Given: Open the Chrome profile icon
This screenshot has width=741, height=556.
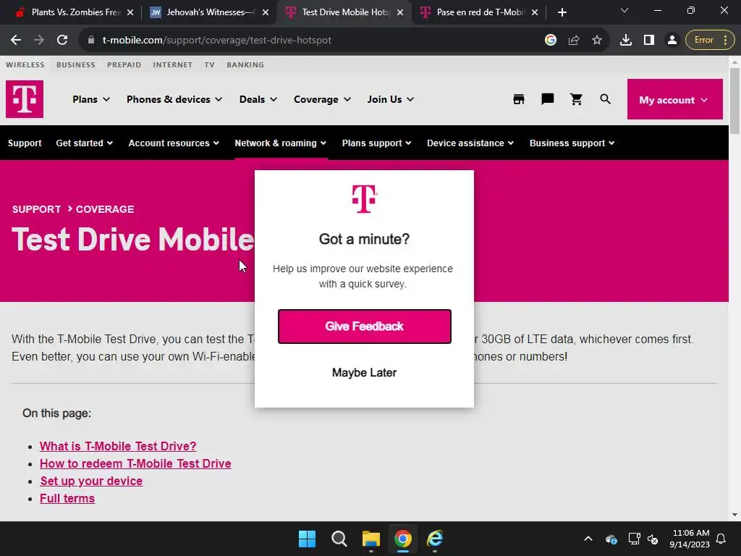Looking at the screenshot, I should [672, 41].
